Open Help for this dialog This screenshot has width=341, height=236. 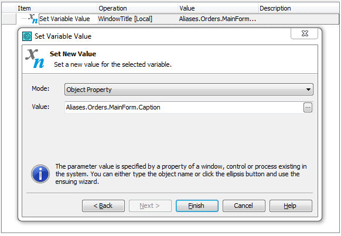click(x=291, y=206)
